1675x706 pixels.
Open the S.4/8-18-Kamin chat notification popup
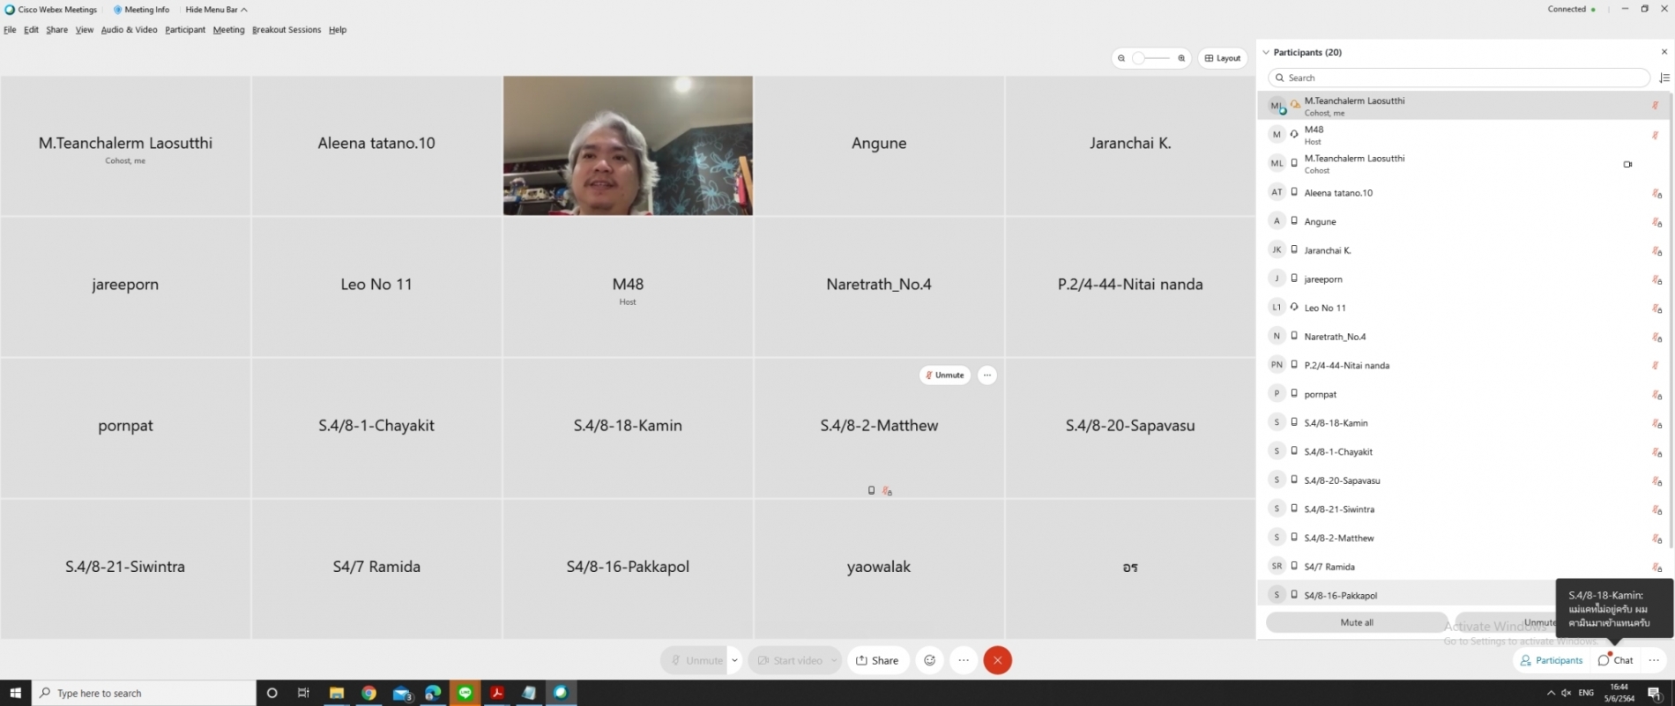[x=1614, y=608]
